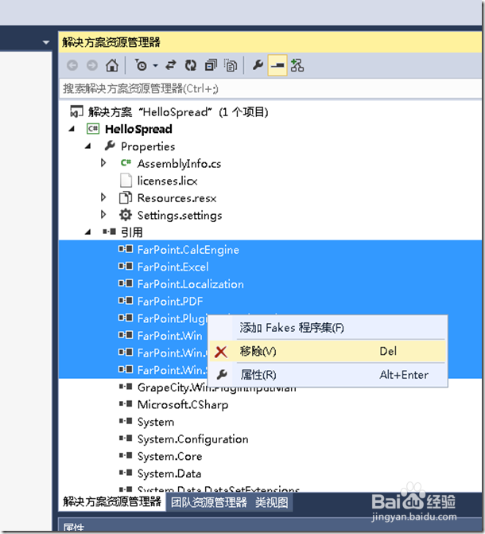
Task: Toggle Show All Files icon
Action: point(231,65)
